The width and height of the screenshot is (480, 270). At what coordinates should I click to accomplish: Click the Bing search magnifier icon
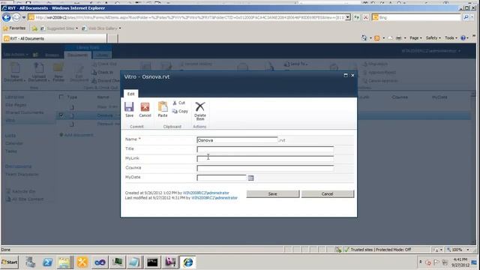tap(466, 17)
